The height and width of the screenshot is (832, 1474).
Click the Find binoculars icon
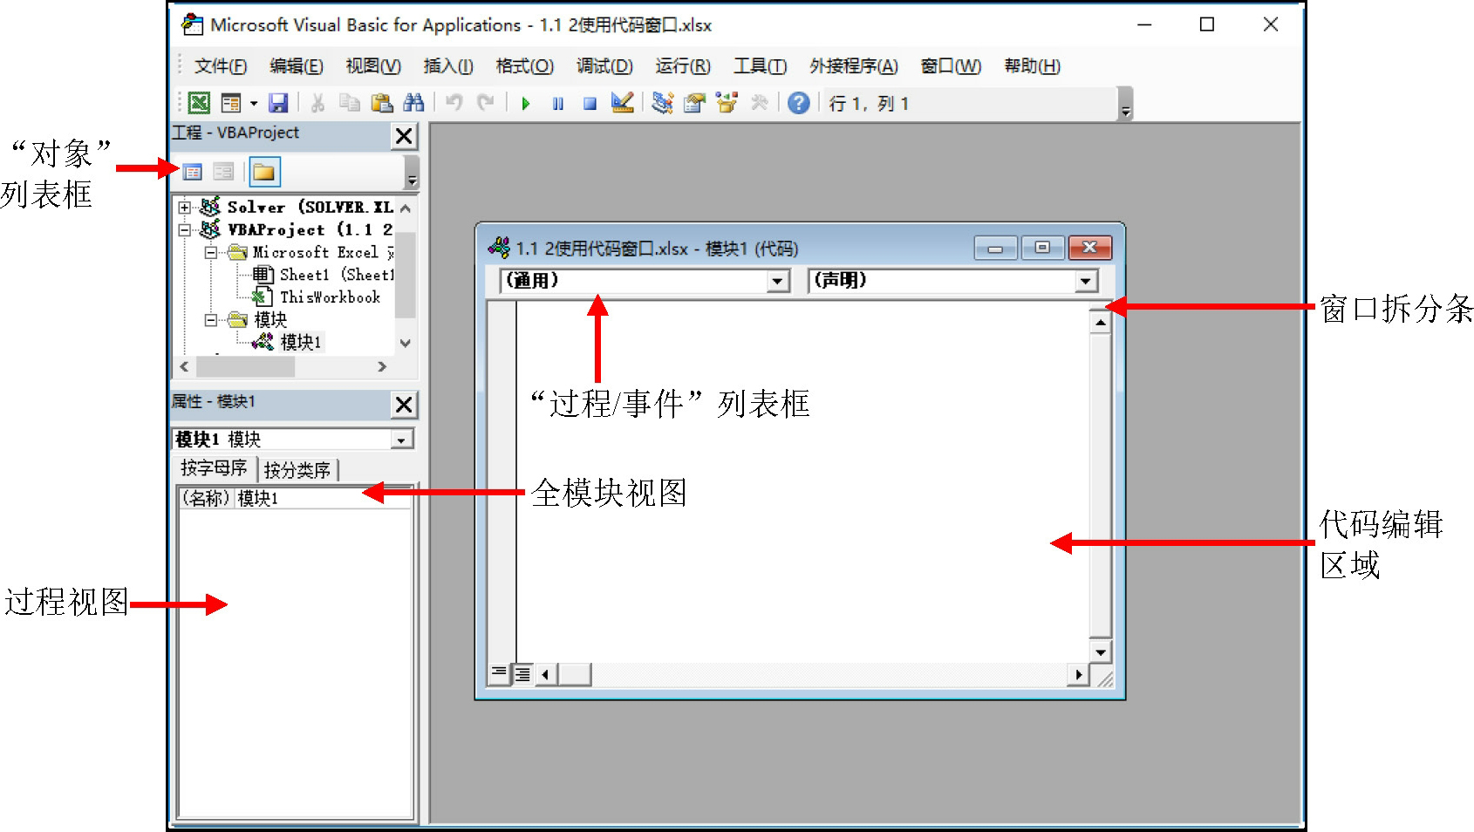coord(413,103)
